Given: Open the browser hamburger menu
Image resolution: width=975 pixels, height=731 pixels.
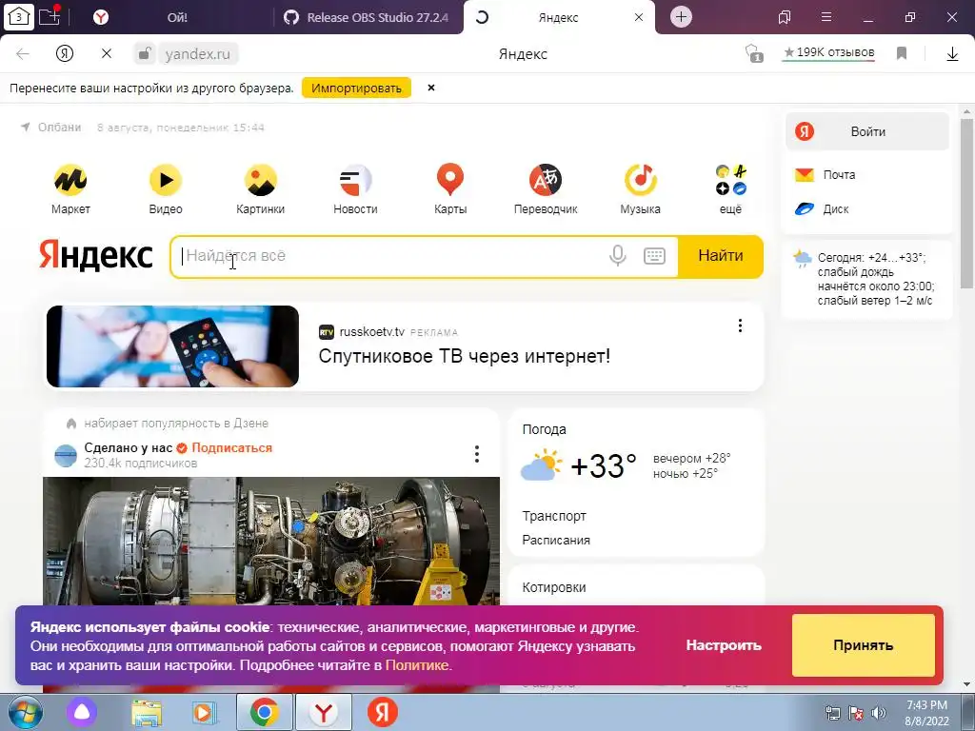Looking at the screenshot, I should 826,17.
